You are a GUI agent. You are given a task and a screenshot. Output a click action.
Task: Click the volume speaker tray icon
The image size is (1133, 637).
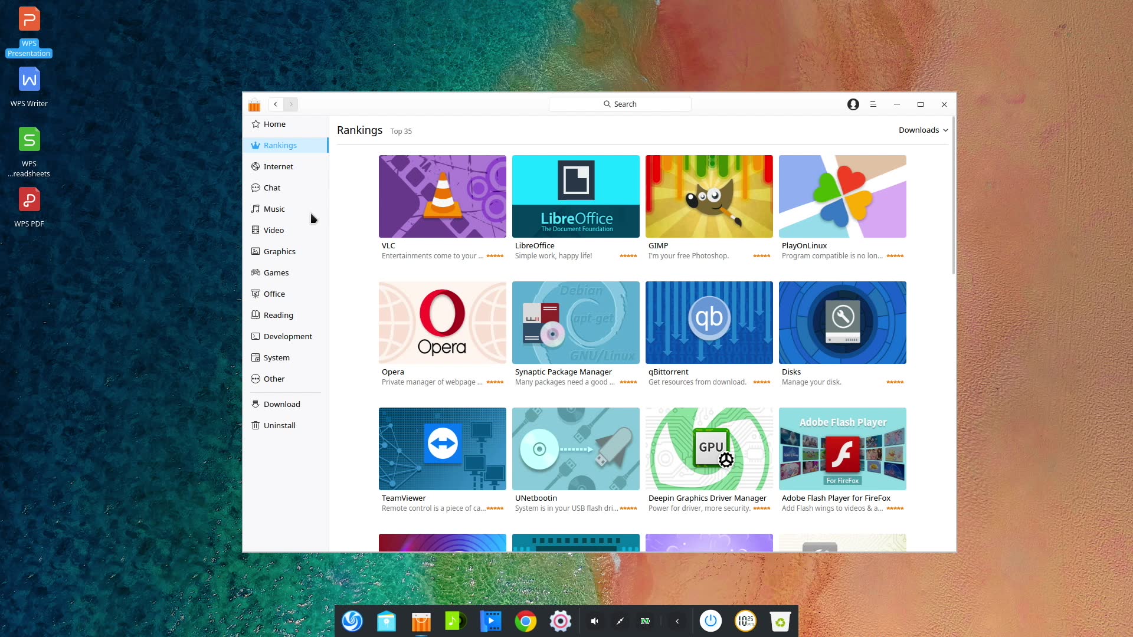[x=595, y=621]
